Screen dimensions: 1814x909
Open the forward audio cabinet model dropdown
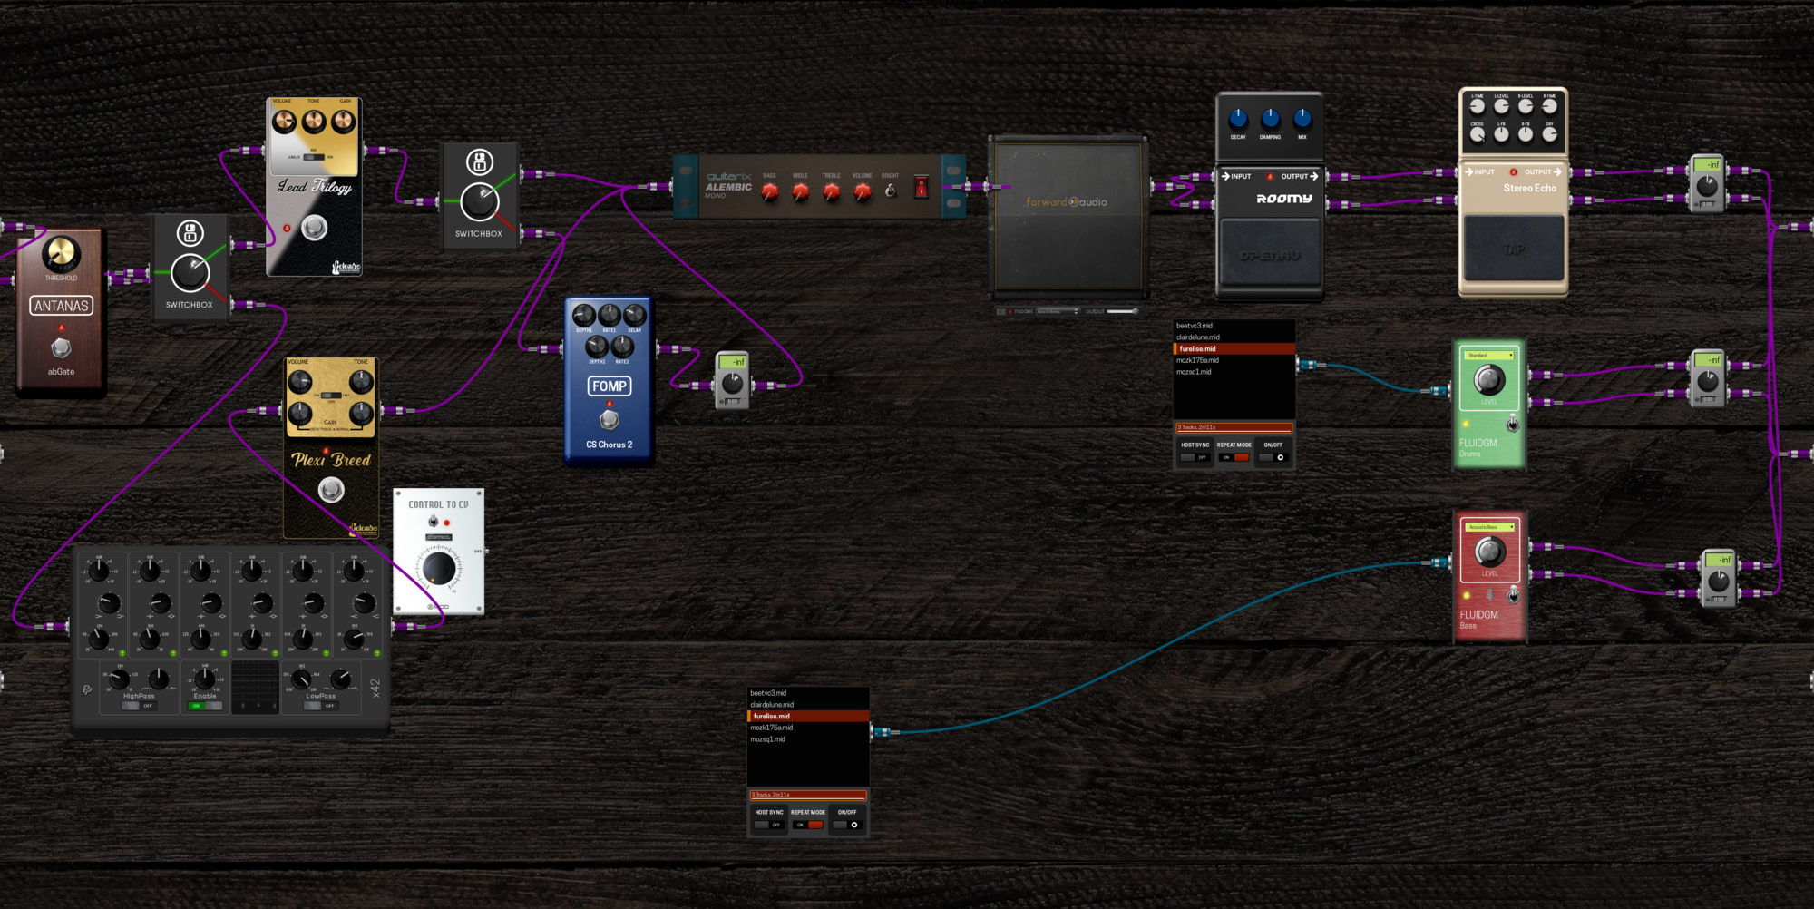tap(1058, 311)
